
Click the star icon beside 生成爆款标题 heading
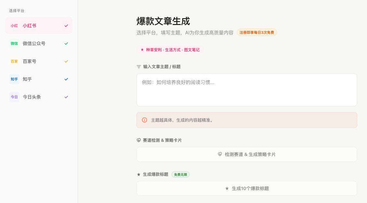click(x=139, y=174)
